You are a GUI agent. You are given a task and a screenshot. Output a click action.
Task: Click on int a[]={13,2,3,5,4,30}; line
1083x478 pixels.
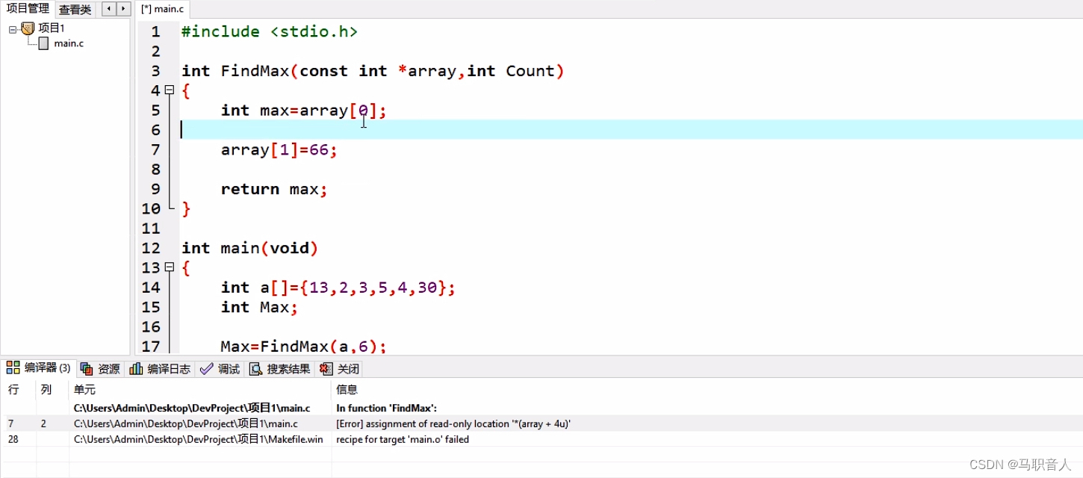tap(338, 288)
